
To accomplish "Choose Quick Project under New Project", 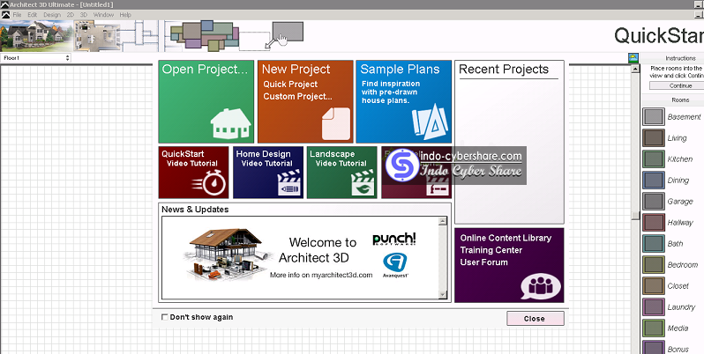I will tap(290, 85).
